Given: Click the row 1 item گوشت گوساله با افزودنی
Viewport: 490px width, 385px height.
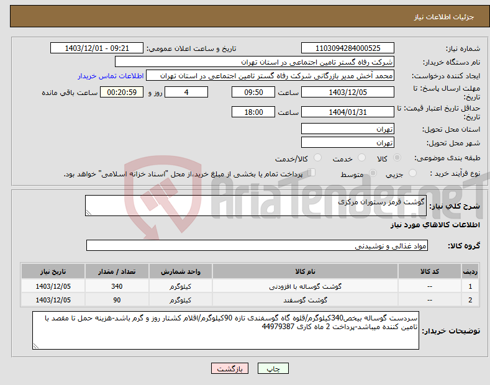Looking at the screenshot, I should pos(305,286).
